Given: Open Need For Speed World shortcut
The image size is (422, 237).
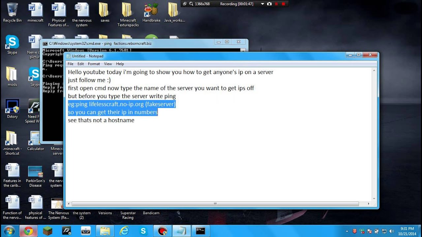Looking at the screenshot, I should coord(33,111).
